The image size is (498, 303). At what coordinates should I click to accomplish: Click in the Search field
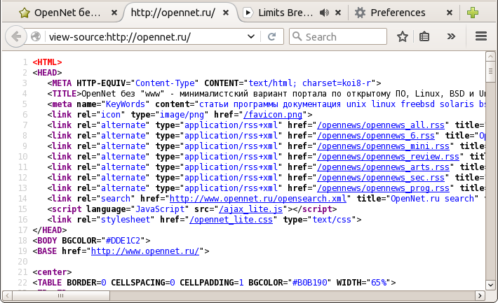[344, 36]
